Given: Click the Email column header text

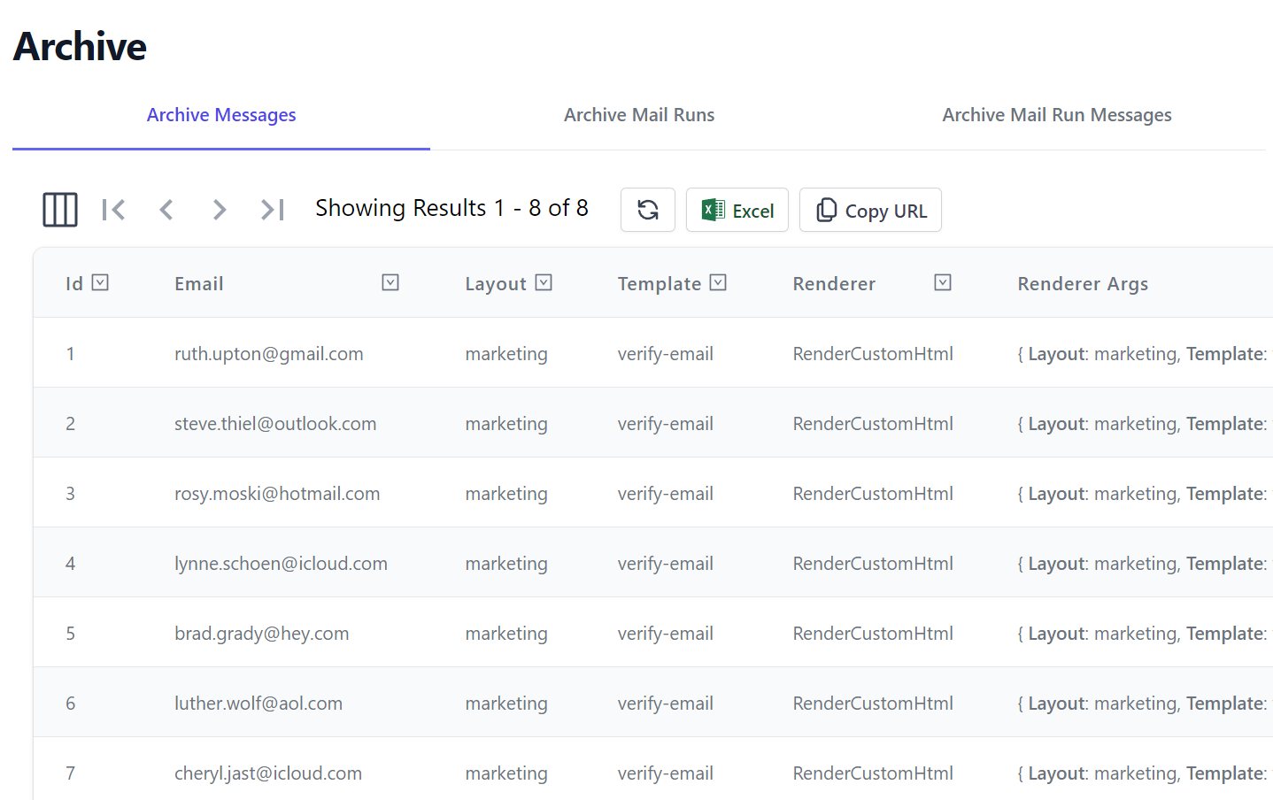Looking at the screenshot, I should [199, 284].
